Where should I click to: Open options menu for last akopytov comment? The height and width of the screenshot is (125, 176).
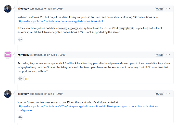(168, 94)
